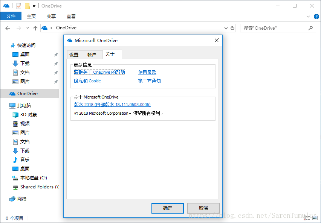Expand the ribbon with the chevron
Image resolution: width=321 pixels, height=223 pixels.
[x=308, y=17]
